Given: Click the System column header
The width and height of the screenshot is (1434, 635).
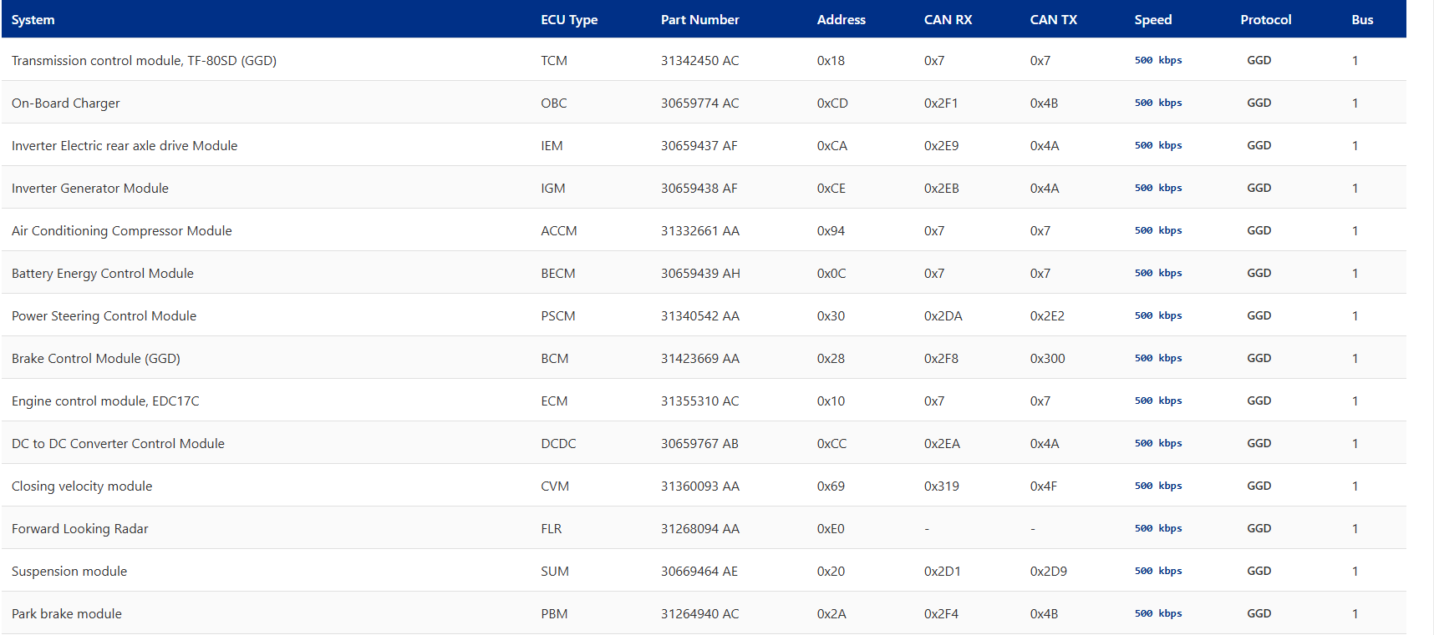Looking at the screenshot, I should (x=33, y=20).
